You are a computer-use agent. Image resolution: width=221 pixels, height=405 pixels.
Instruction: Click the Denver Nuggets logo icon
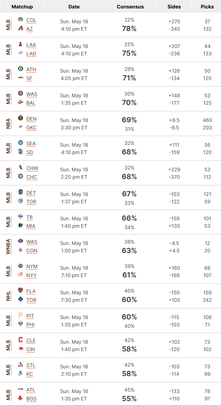21,118
